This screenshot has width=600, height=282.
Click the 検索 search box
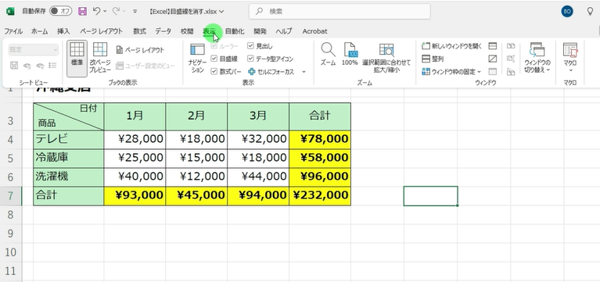point(340,12)
